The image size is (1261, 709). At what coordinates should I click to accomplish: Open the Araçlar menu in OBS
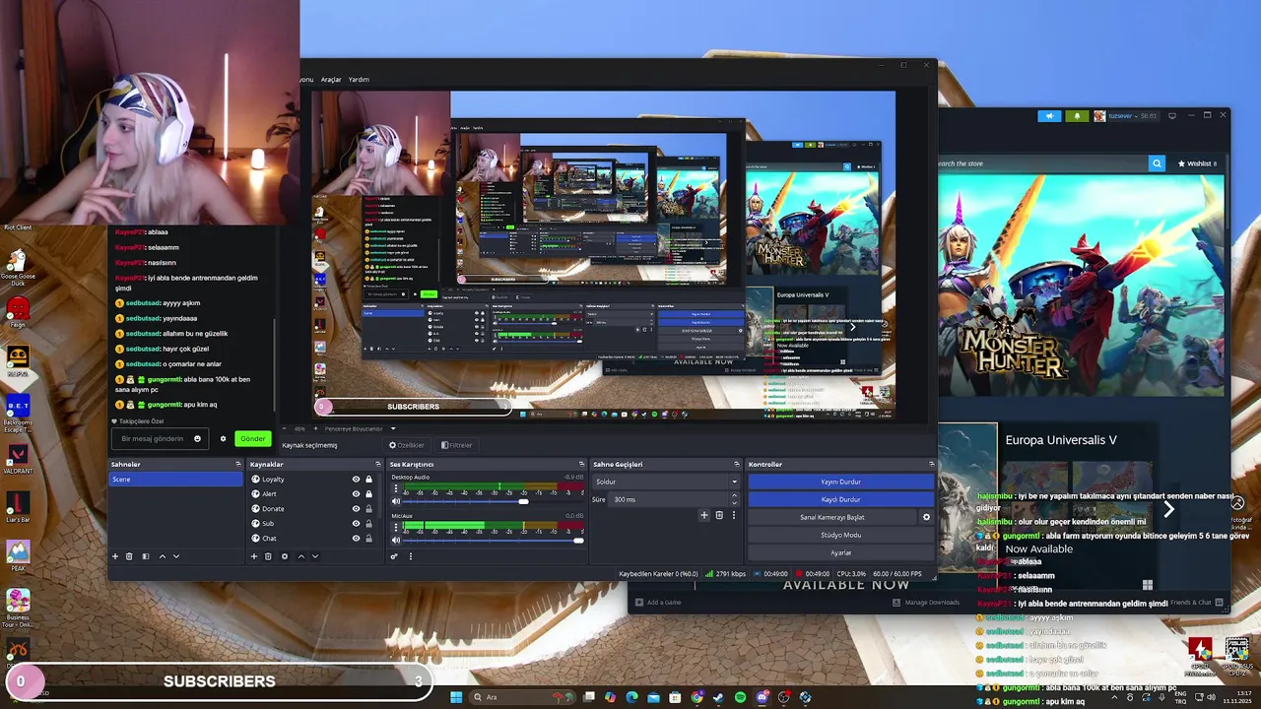331,80
